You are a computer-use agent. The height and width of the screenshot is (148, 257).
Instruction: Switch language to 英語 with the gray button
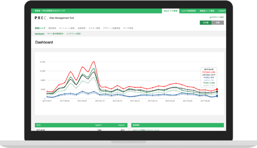click(x=218, y=22)
